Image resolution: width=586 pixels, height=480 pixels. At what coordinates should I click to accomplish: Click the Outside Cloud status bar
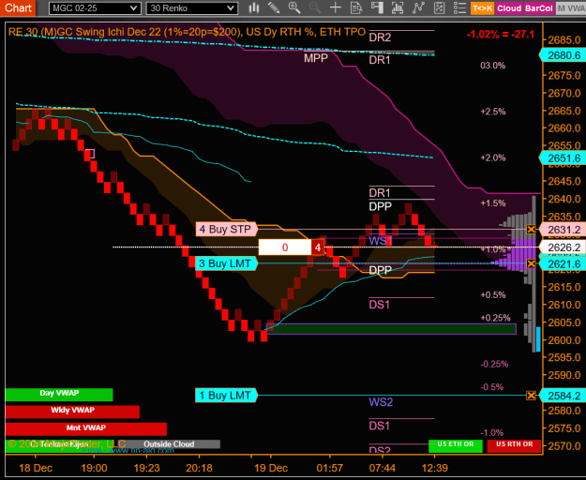pyautogui.click(x=169, y=444)
